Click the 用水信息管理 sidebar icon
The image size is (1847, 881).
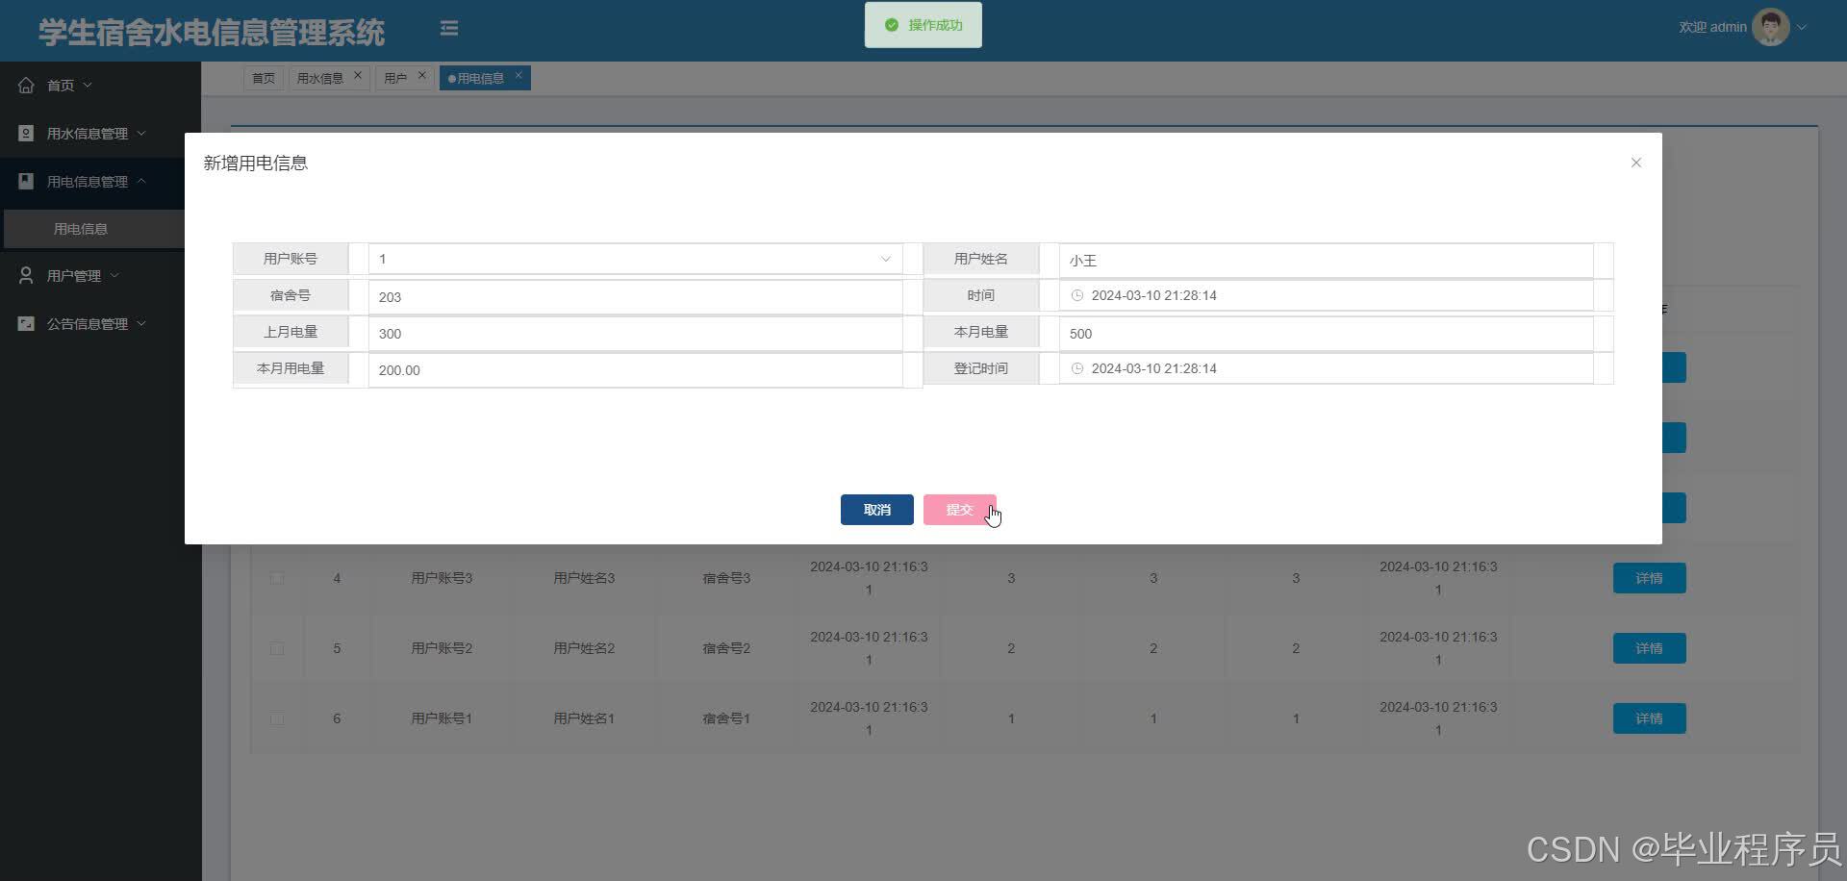click(x=26, y=134)
